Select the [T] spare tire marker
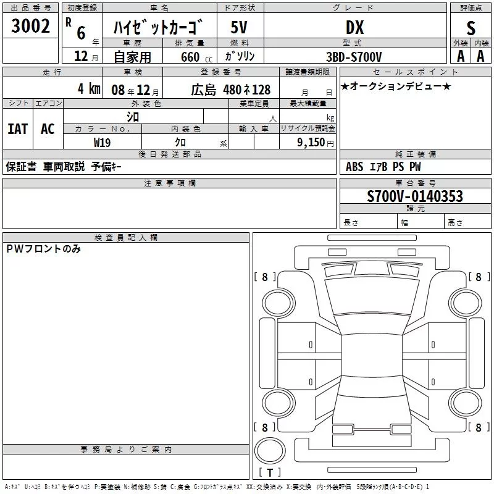This screenshot has width=494, height=494. pyautogui.click(x=270, y=472)
